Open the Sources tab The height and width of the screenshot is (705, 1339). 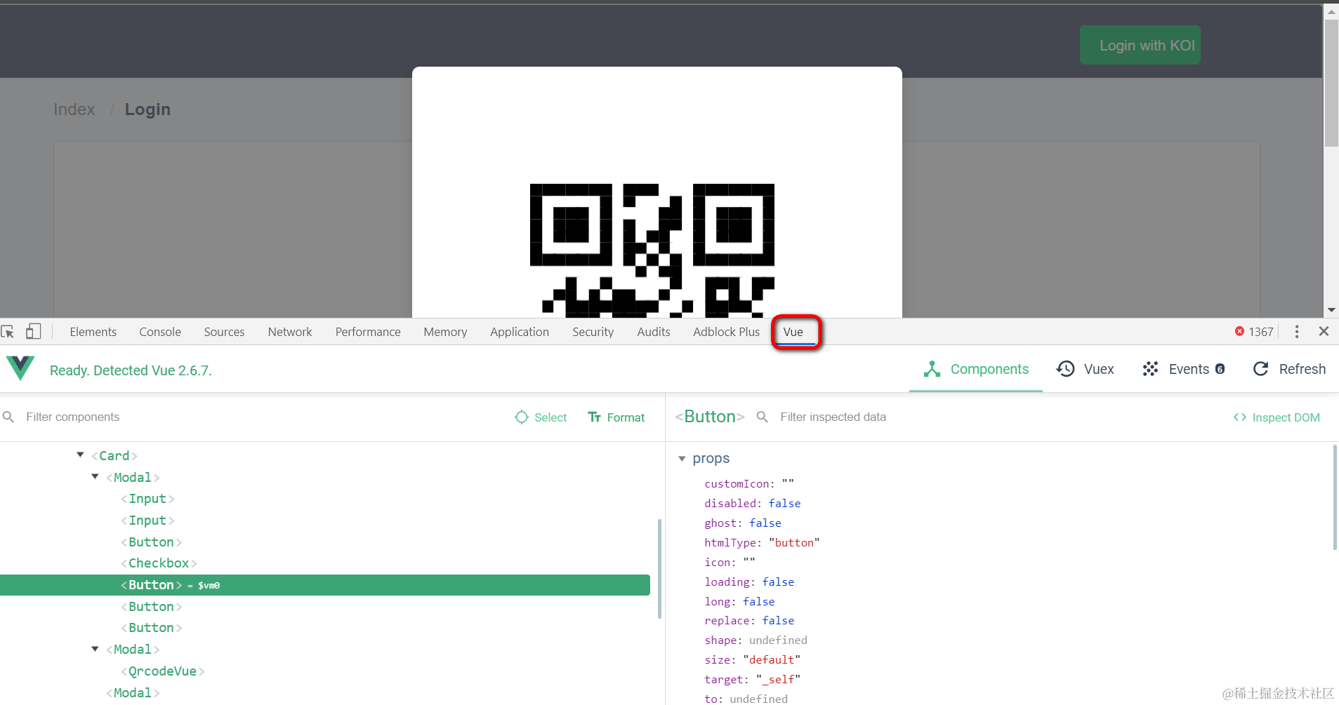(x=225, y=332)
